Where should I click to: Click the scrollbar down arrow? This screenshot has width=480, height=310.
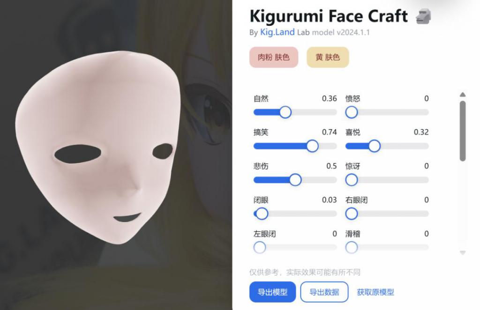coord(463,252)
